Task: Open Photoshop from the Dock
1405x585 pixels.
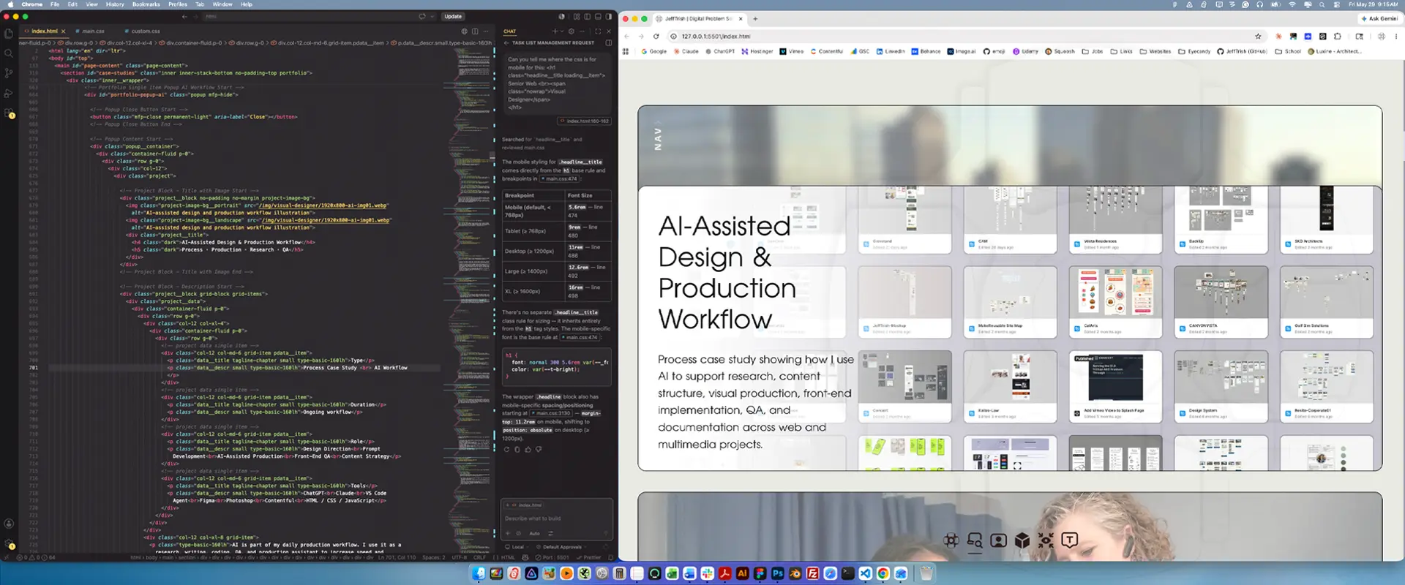Action: [x=778, y=574]
